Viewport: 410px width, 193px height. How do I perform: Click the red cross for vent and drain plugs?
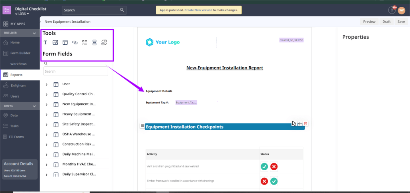coord(274,166)
